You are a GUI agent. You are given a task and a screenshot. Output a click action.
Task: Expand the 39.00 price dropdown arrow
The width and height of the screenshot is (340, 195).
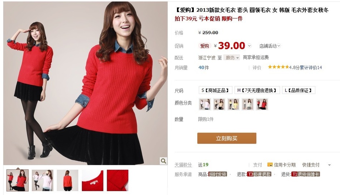pos(249,46)
